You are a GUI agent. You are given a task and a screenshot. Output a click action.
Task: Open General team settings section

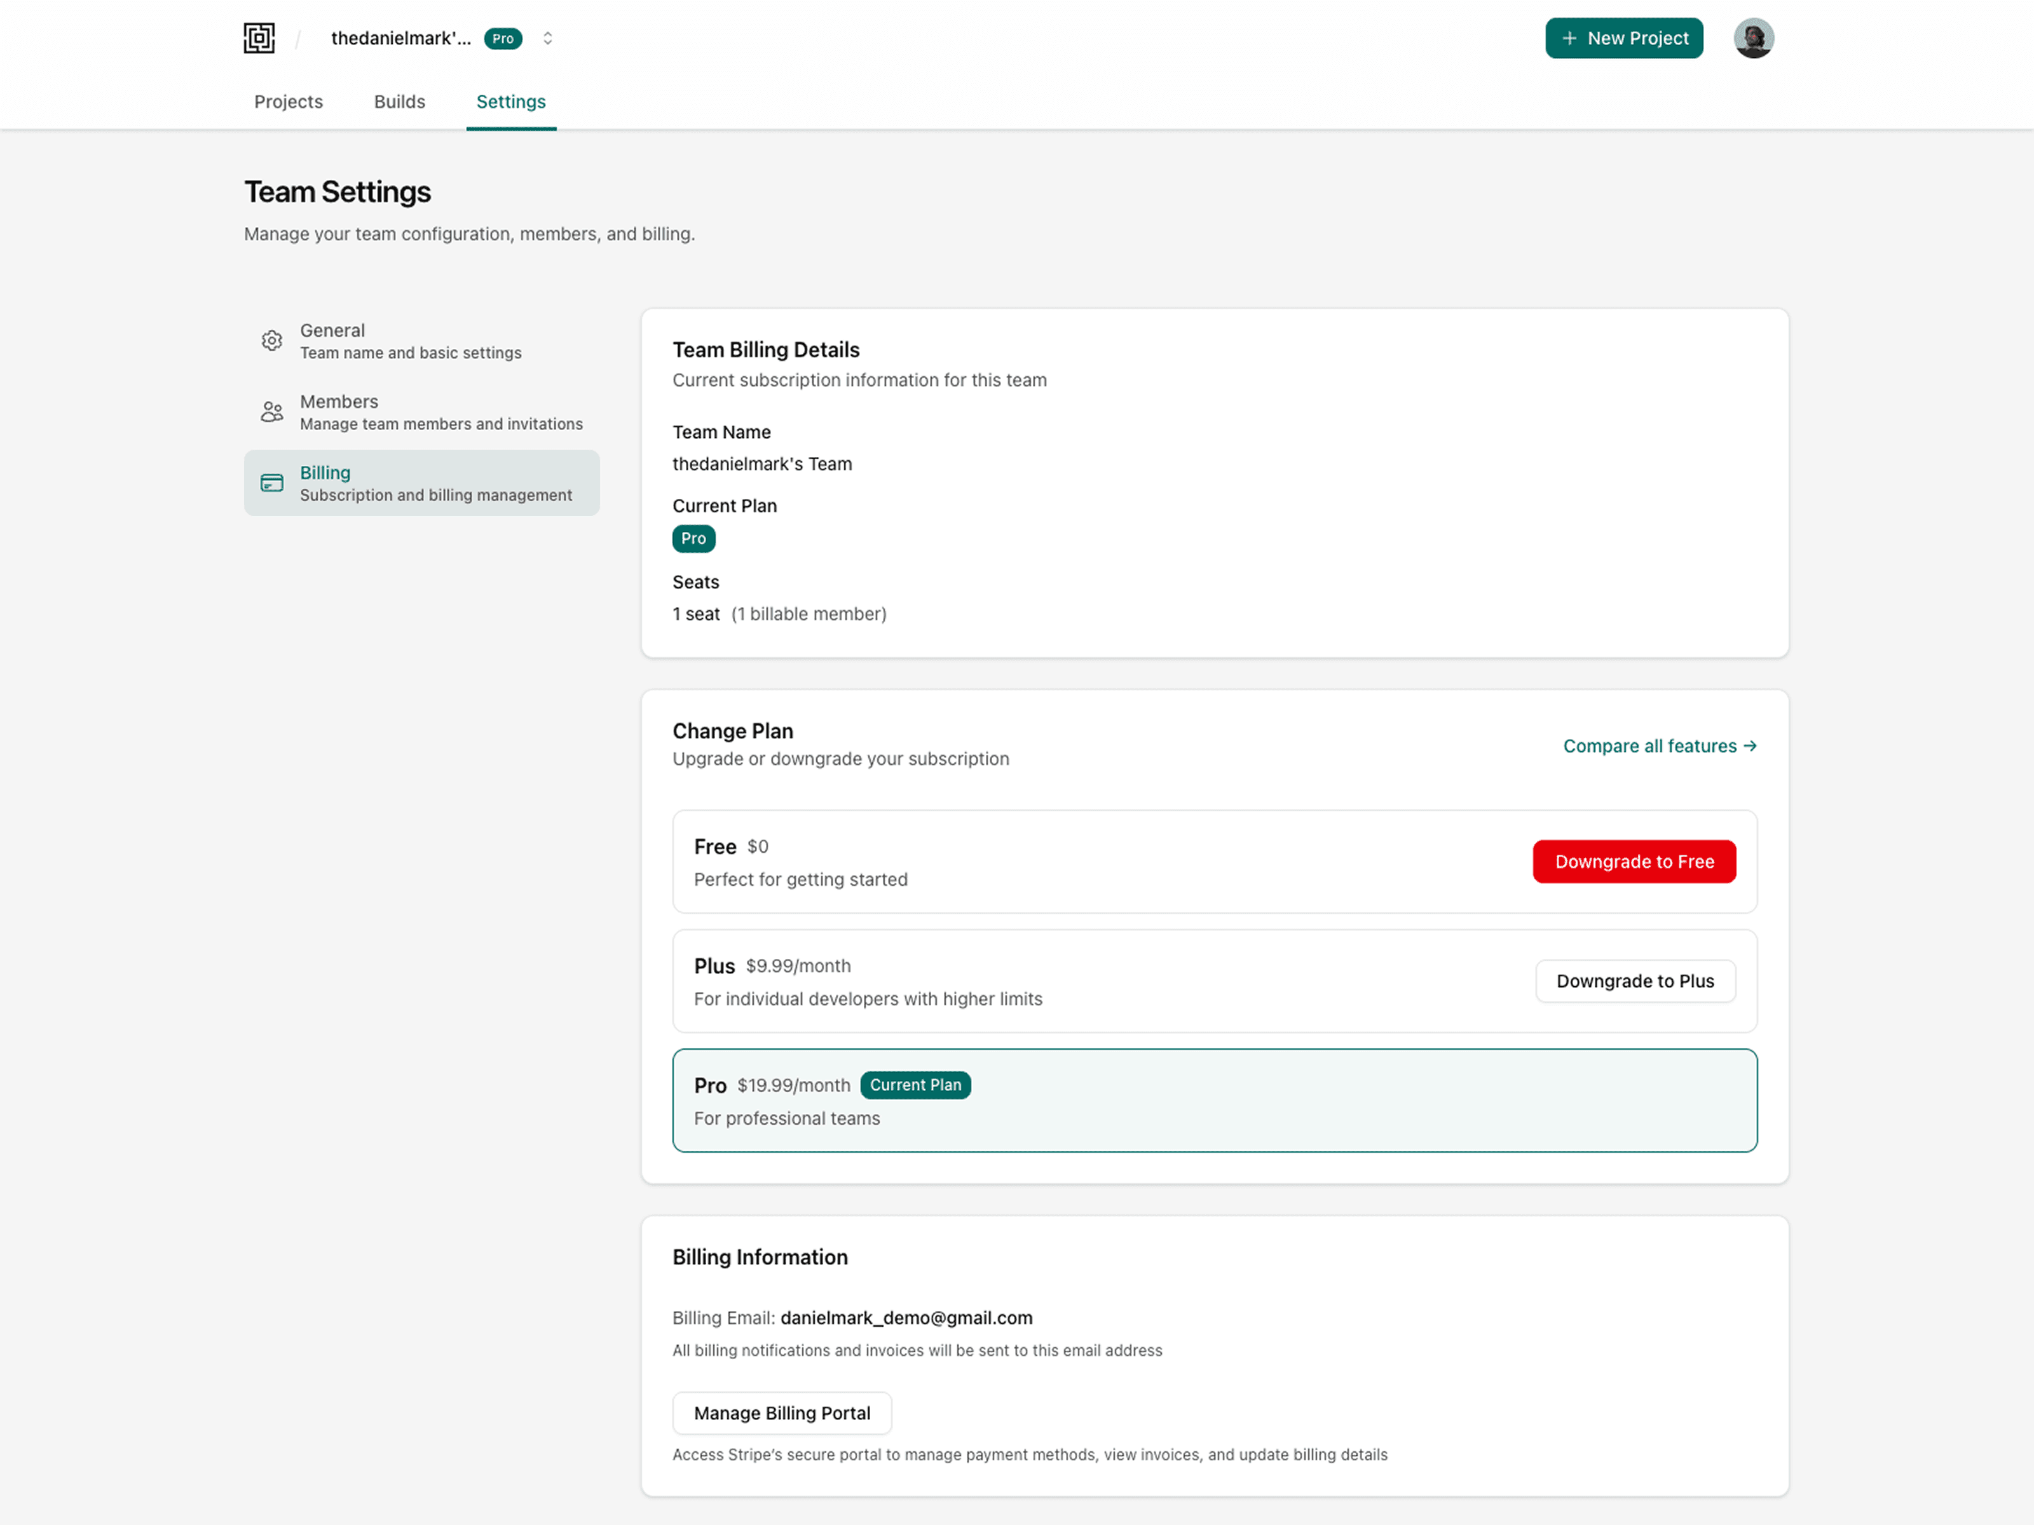(x=421, y=340)
